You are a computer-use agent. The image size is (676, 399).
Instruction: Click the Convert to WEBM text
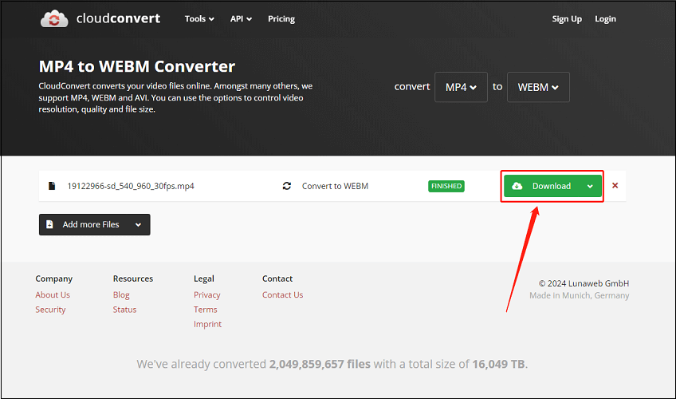coord(335,186)
